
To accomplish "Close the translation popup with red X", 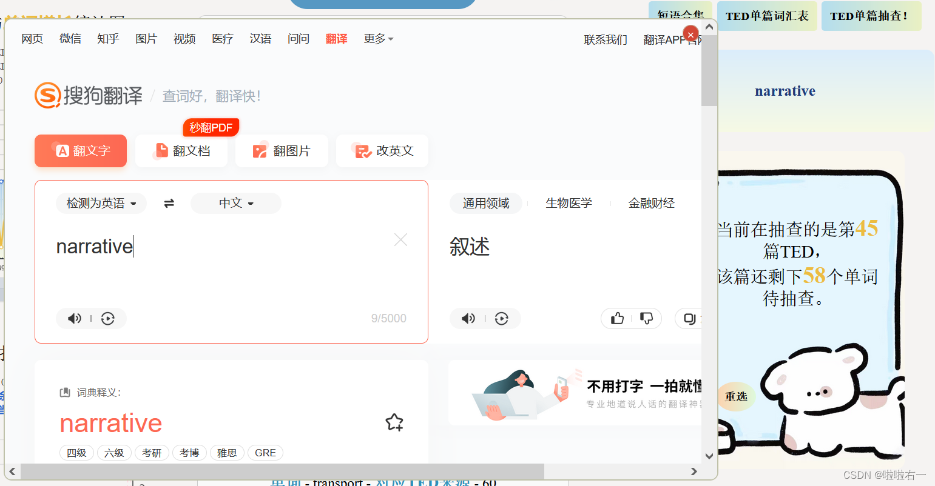I will (690, 34).
